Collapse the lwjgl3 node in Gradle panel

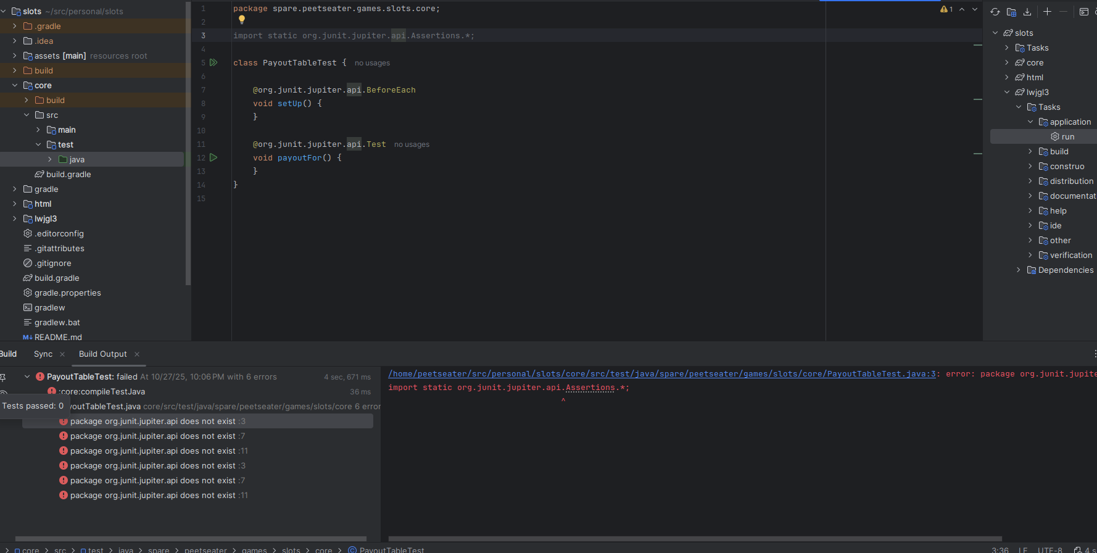tap(1007, 92)
